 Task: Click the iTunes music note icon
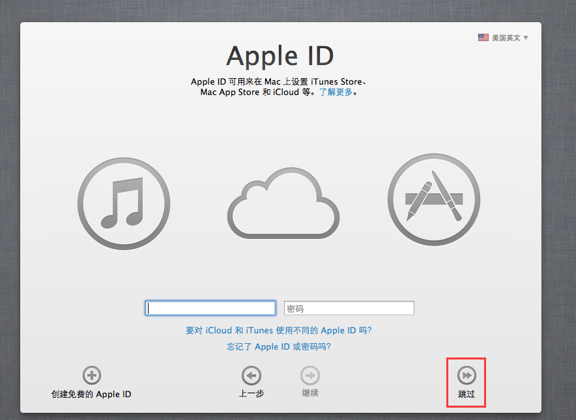click(x=124, y=204)
